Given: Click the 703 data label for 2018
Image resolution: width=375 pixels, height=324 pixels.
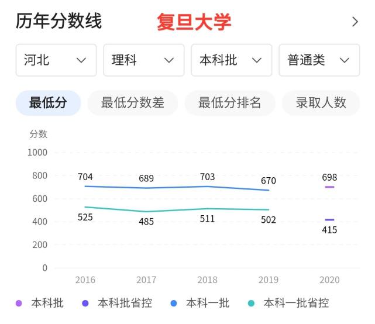Looking at the screenshot, I should tap(207, 177).
